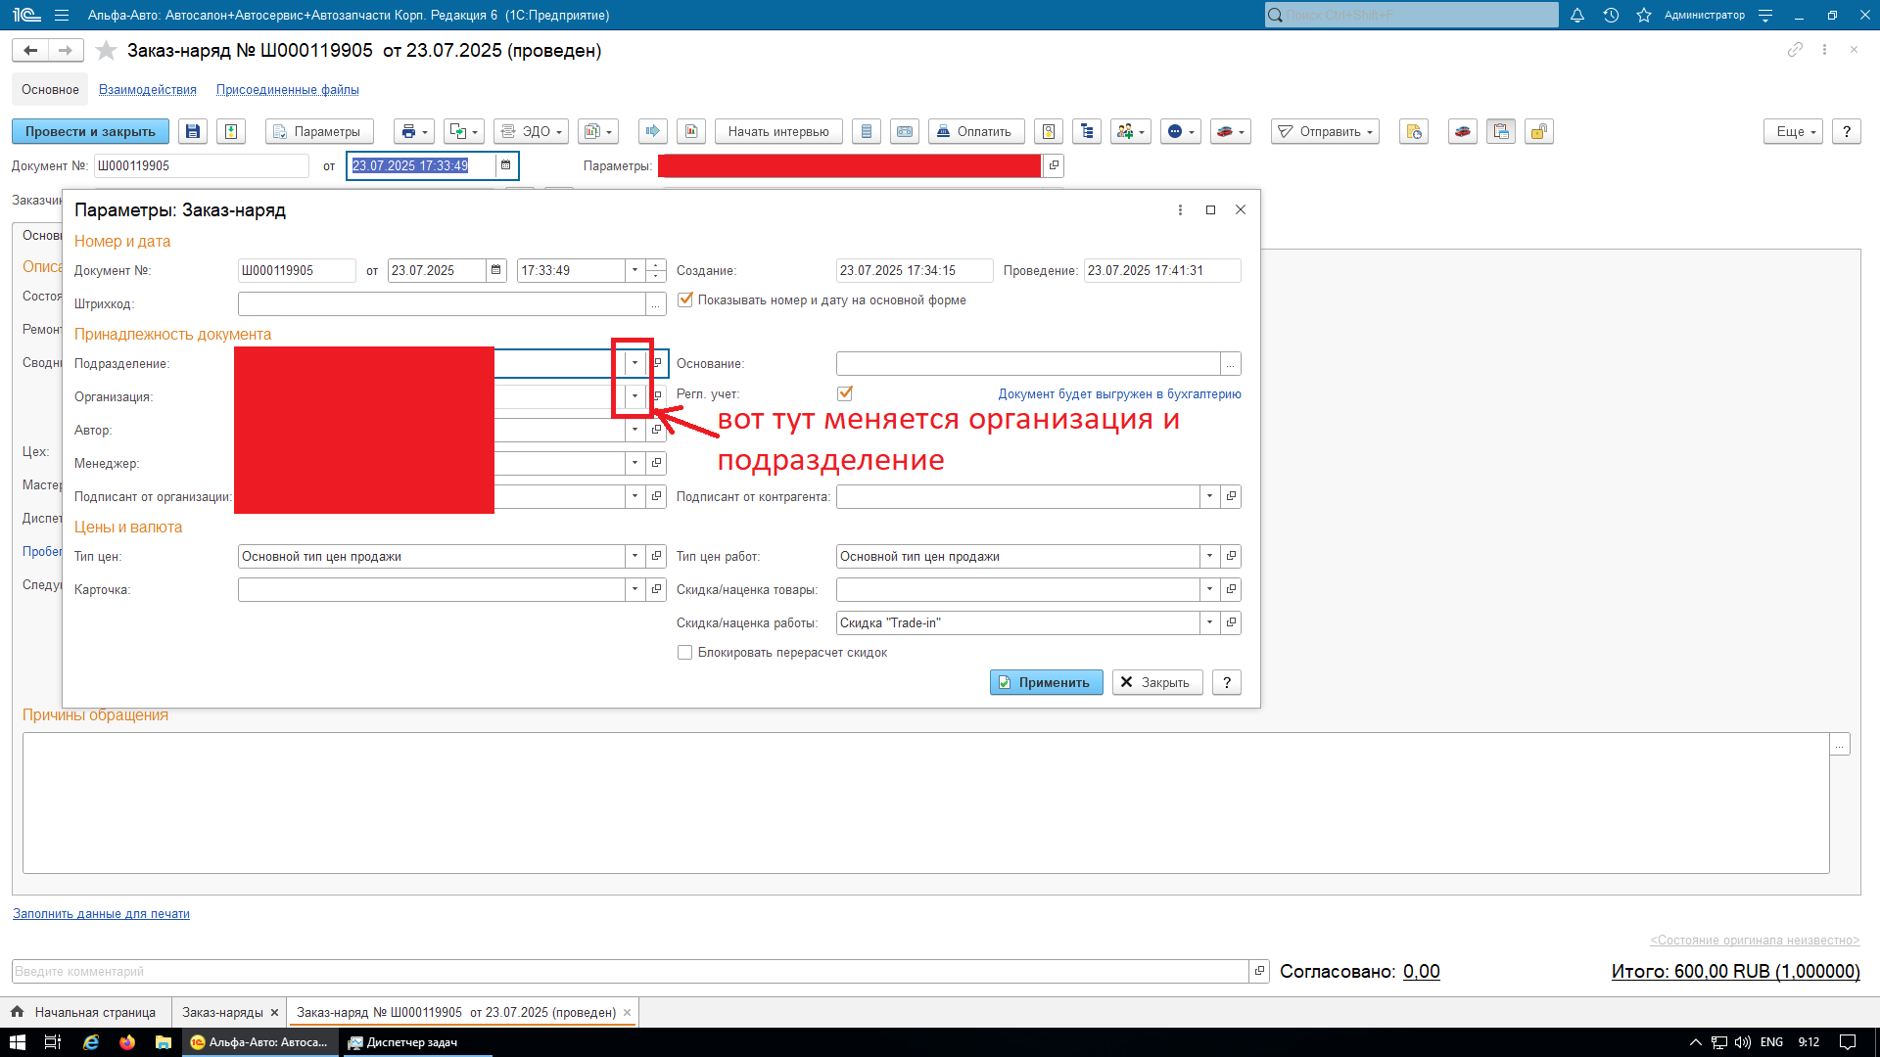The height and width of the screenshot is (1057, 1880).
Task: Click the document with clock icon in toolbar
Action: point(1414,131)
